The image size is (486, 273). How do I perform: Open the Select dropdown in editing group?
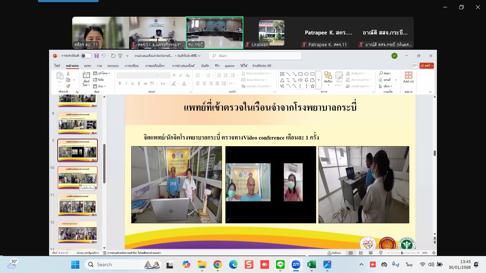tap(386, 86)
